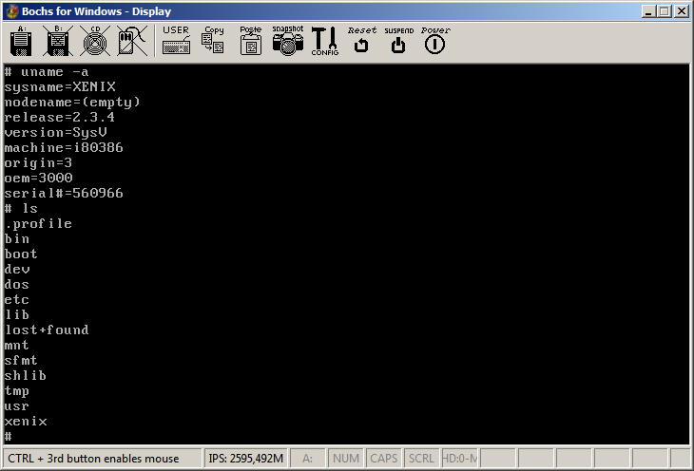
Task: Click 'CTRL + 3rd button enables mouse' text
Action: [93, 458]
